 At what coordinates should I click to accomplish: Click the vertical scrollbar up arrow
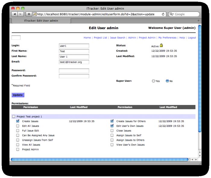coord(200,152)
